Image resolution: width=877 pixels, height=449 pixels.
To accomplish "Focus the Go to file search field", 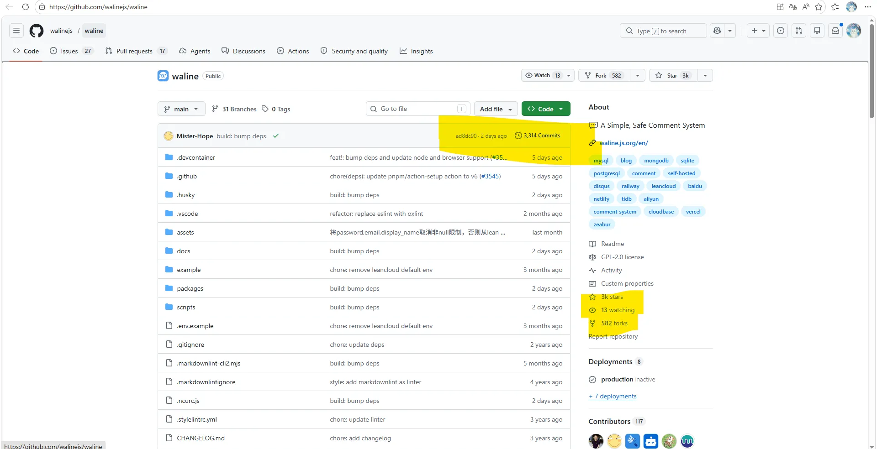I will [418, 109].
